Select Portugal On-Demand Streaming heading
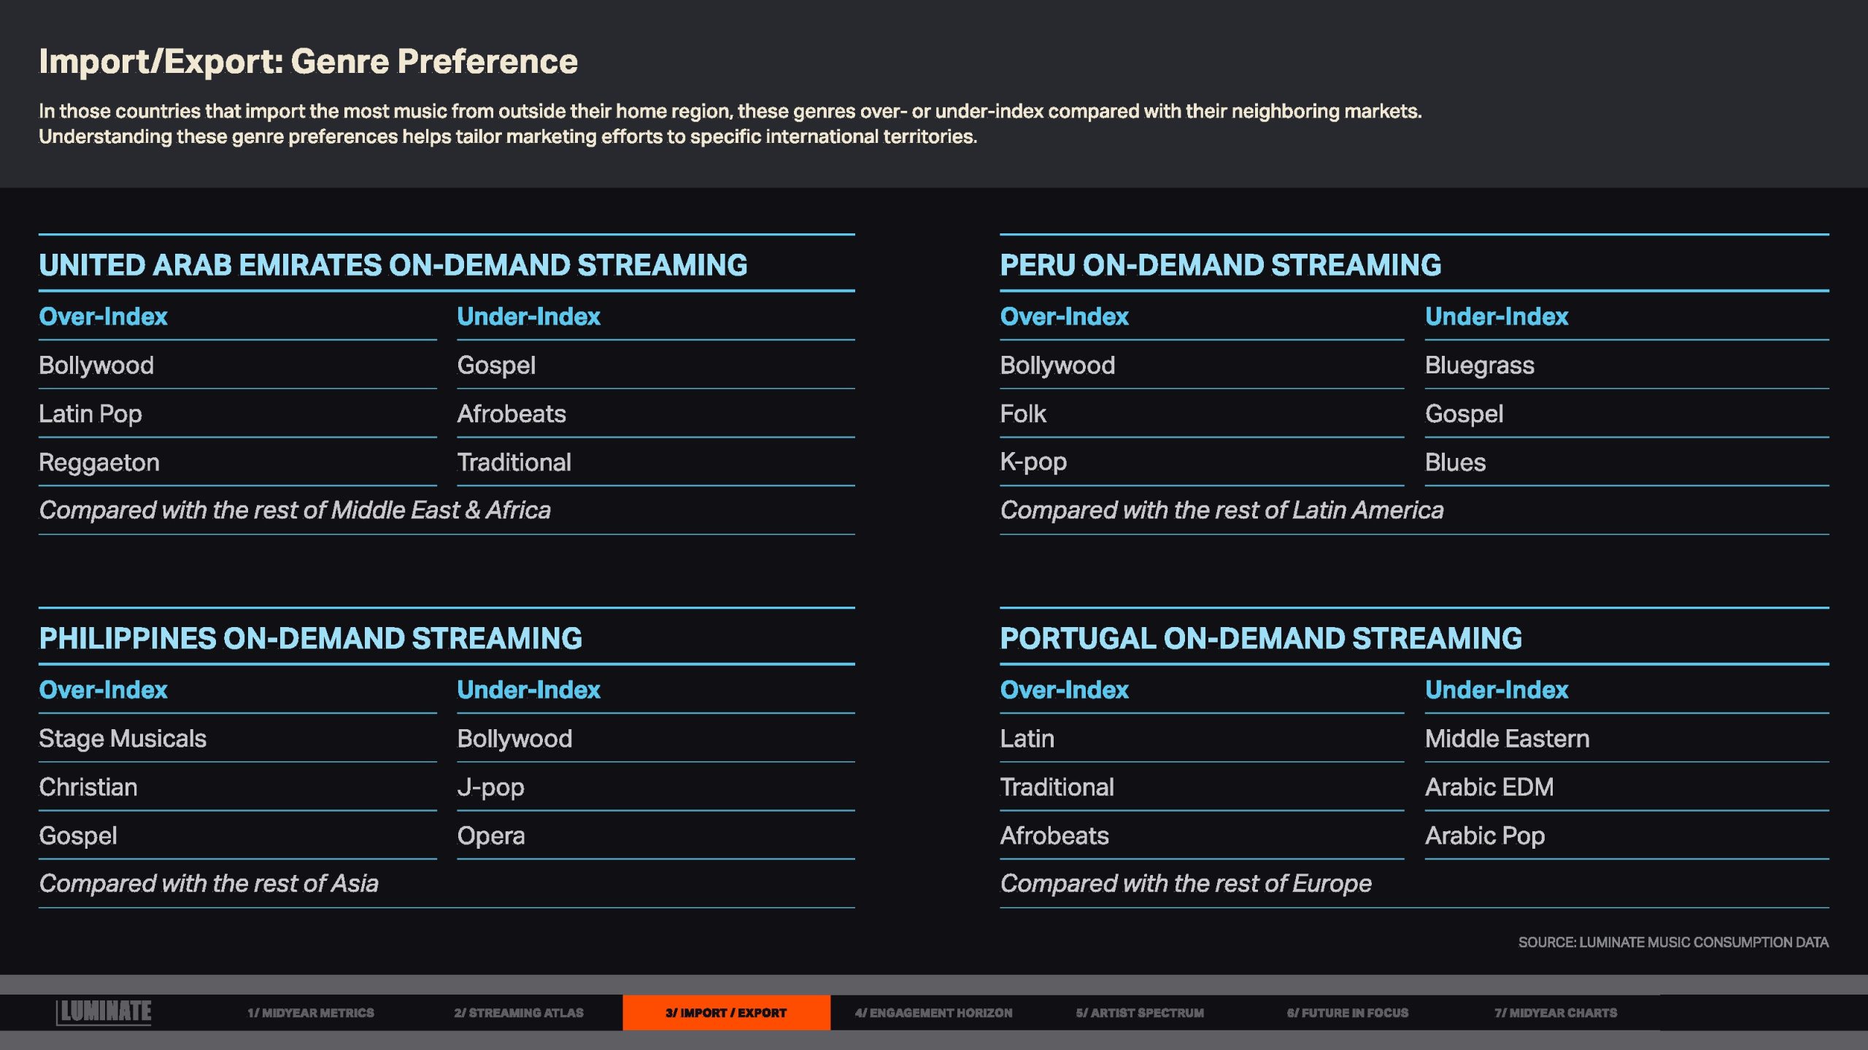The width and height of the screenshot is (1868, 1050). [1260, 638]
